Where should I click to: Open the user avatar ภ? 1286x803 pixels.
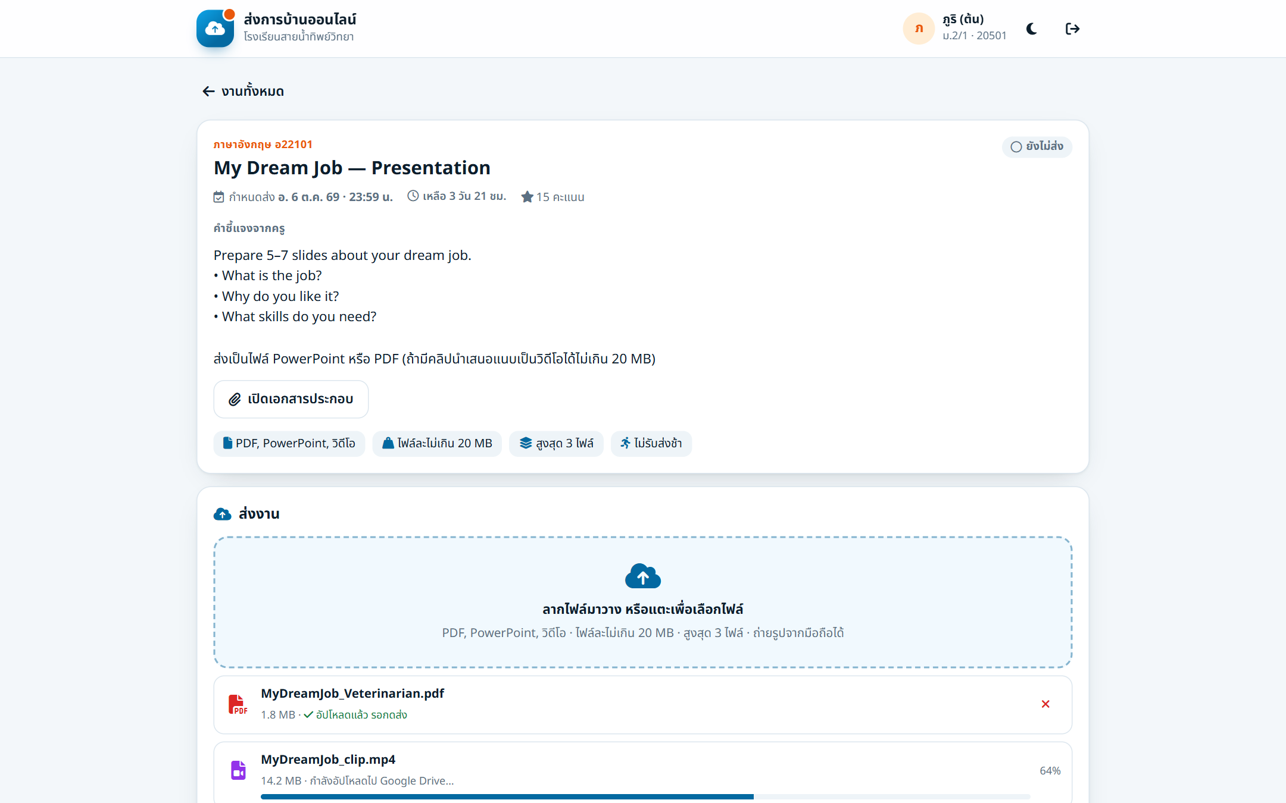pos(919,29)
